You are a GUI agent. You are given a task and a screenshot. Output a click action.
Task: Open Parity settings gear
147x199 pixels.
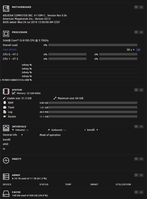136,159
